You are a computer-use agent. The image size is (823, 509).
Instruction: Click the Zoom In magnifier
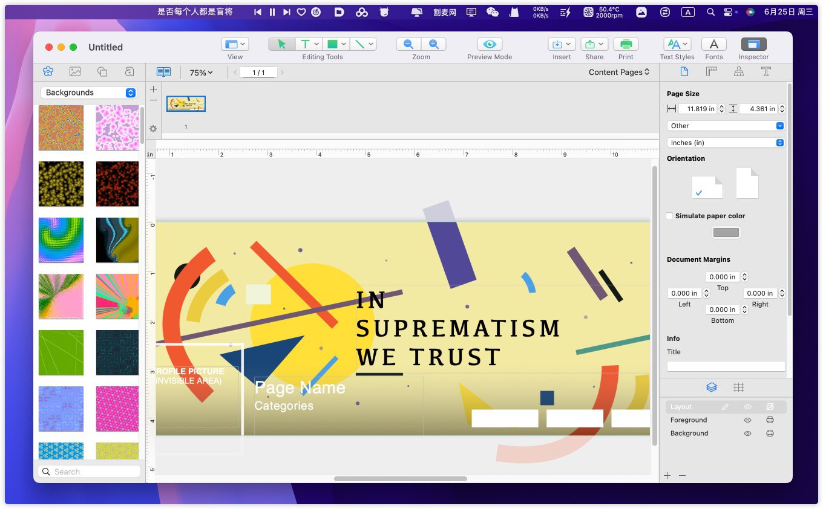pos(433,44)
